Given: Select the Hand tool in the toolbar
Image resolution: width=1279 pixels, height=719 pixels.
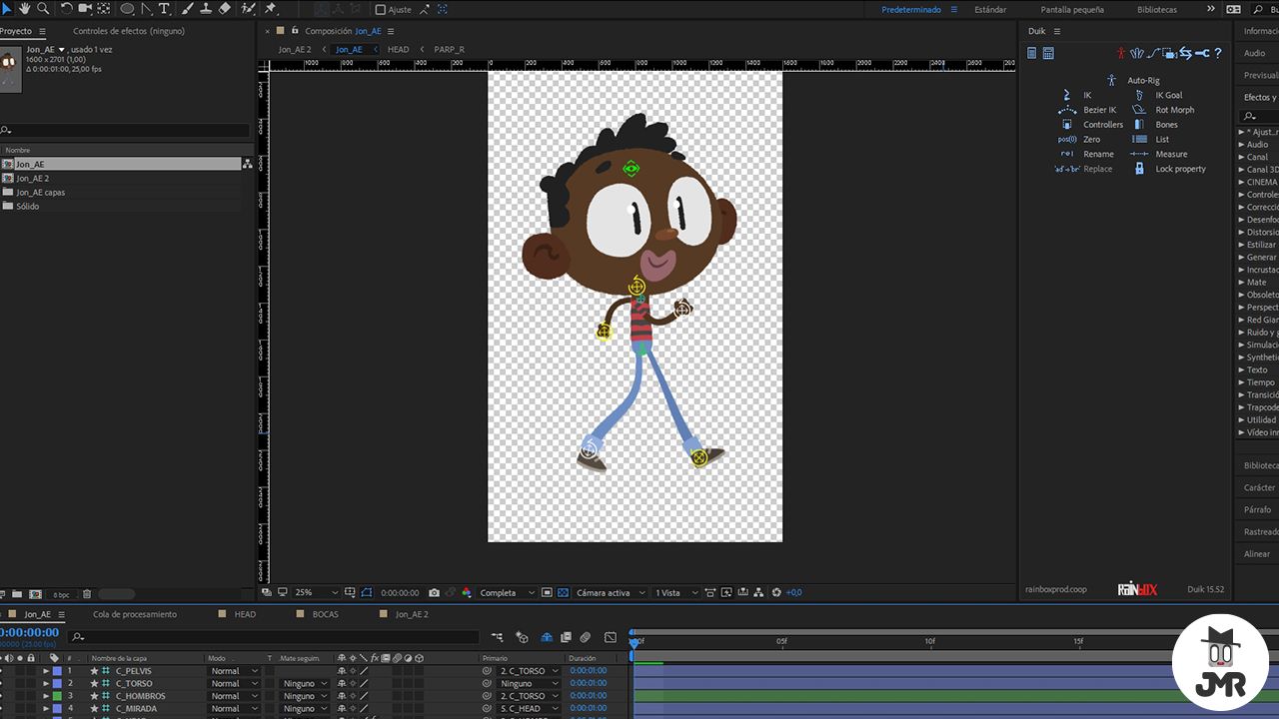Looking at the screenshot, I should tap(25, 8).
